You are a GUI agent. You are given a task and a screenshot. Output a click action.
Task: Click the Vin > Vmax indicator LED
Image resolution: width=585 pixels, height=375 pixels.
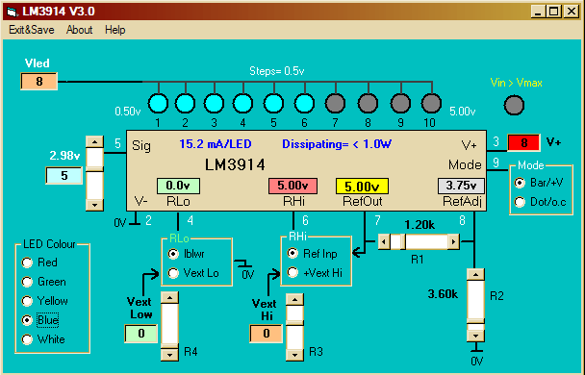[514, 105]
